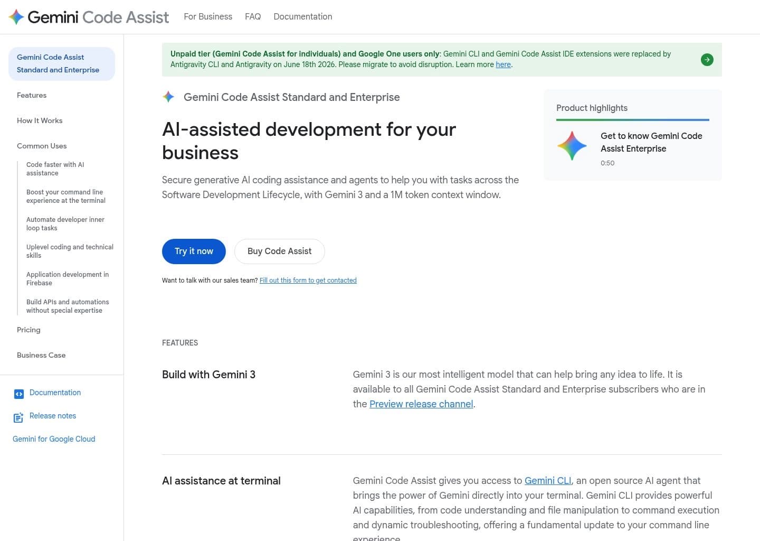Click the Product highlights heading

(592, 108)
